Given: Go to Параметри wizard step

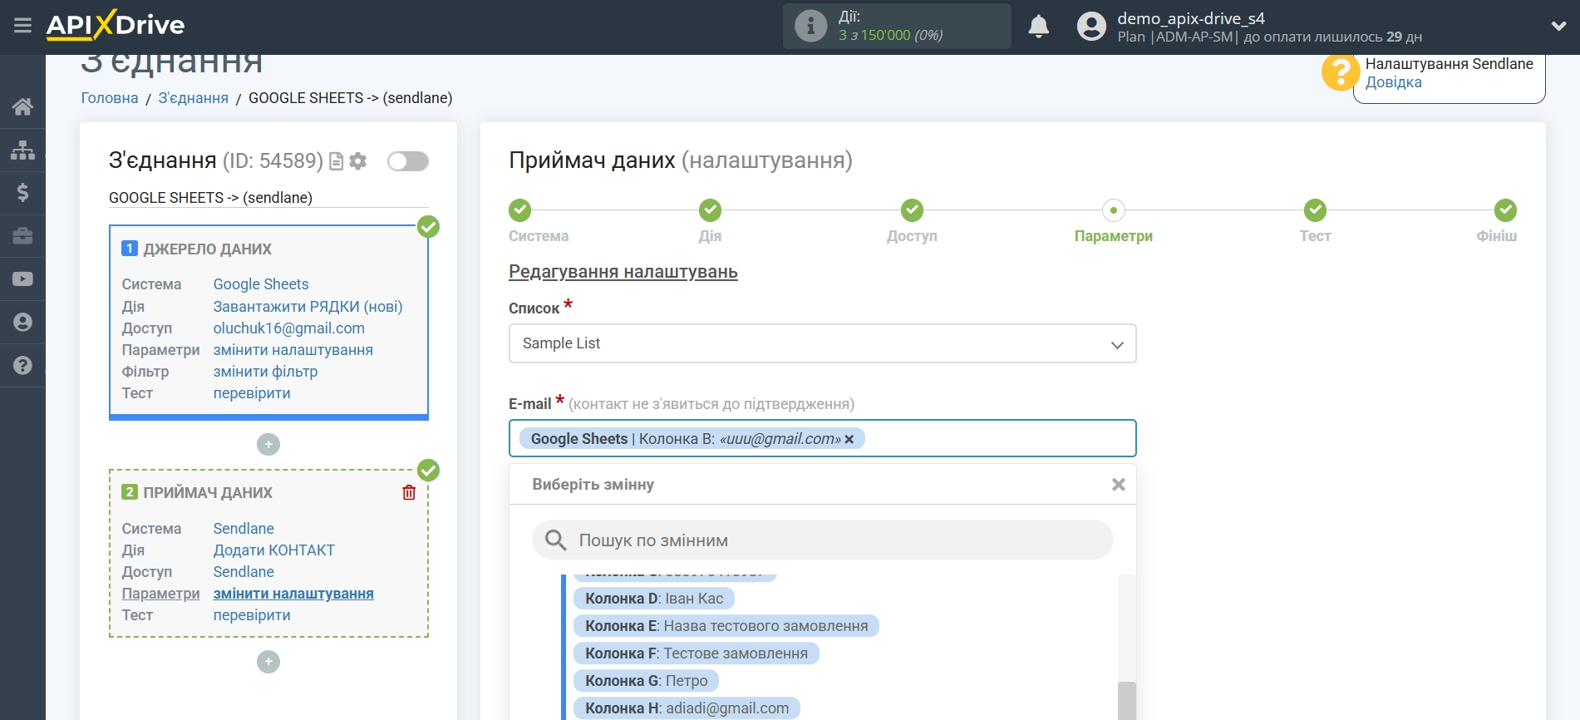Looking at the screenshot, I should 1114,210.
